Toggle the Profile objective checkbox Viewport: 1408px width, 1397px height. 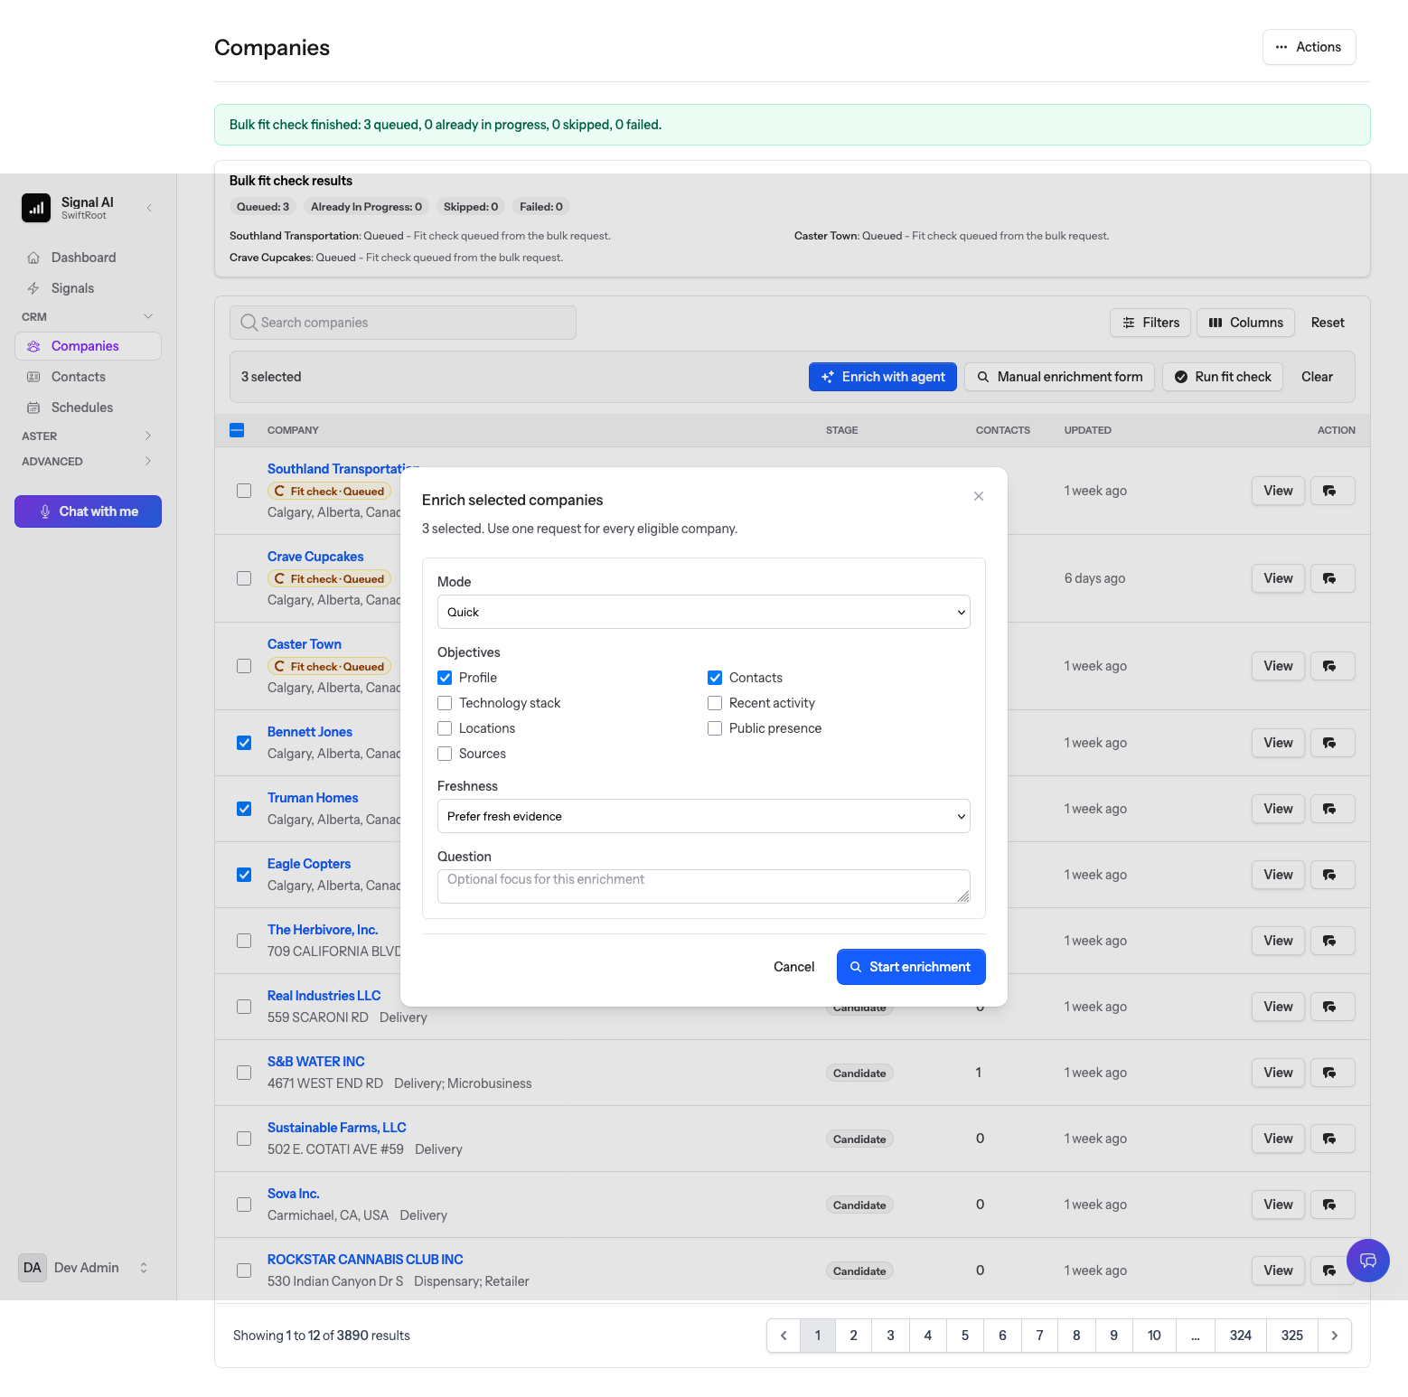tap(445, 678)
